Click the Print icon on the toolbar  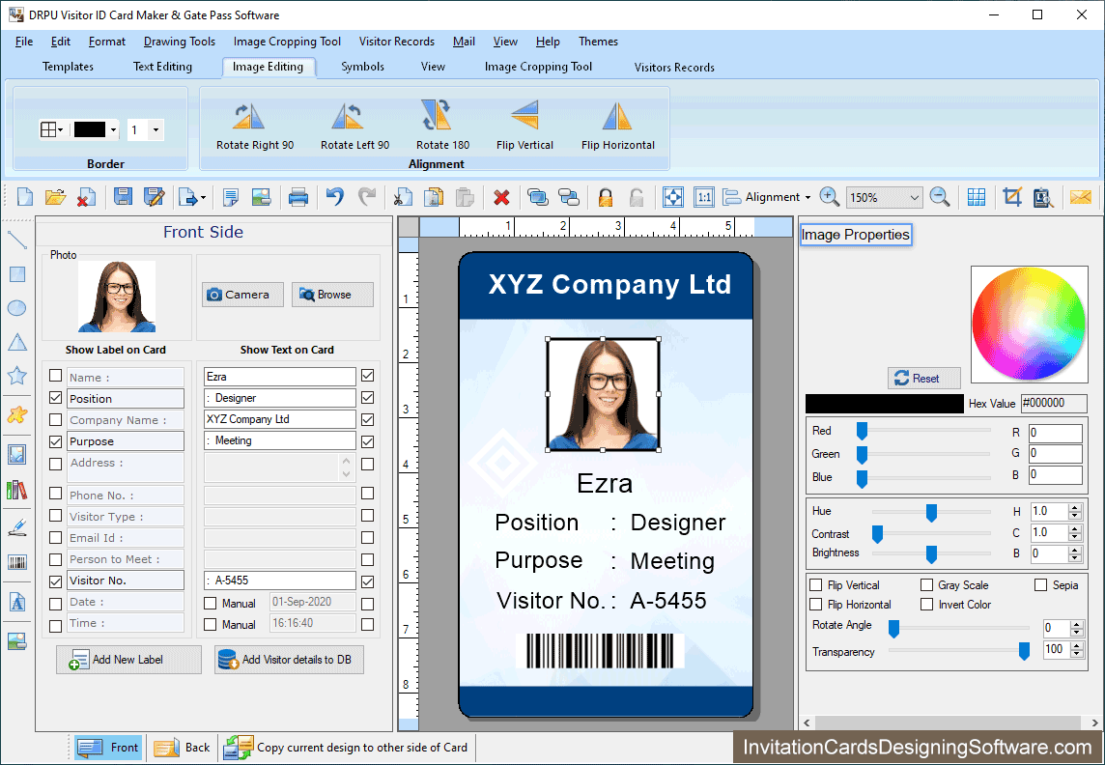[298, 196]
